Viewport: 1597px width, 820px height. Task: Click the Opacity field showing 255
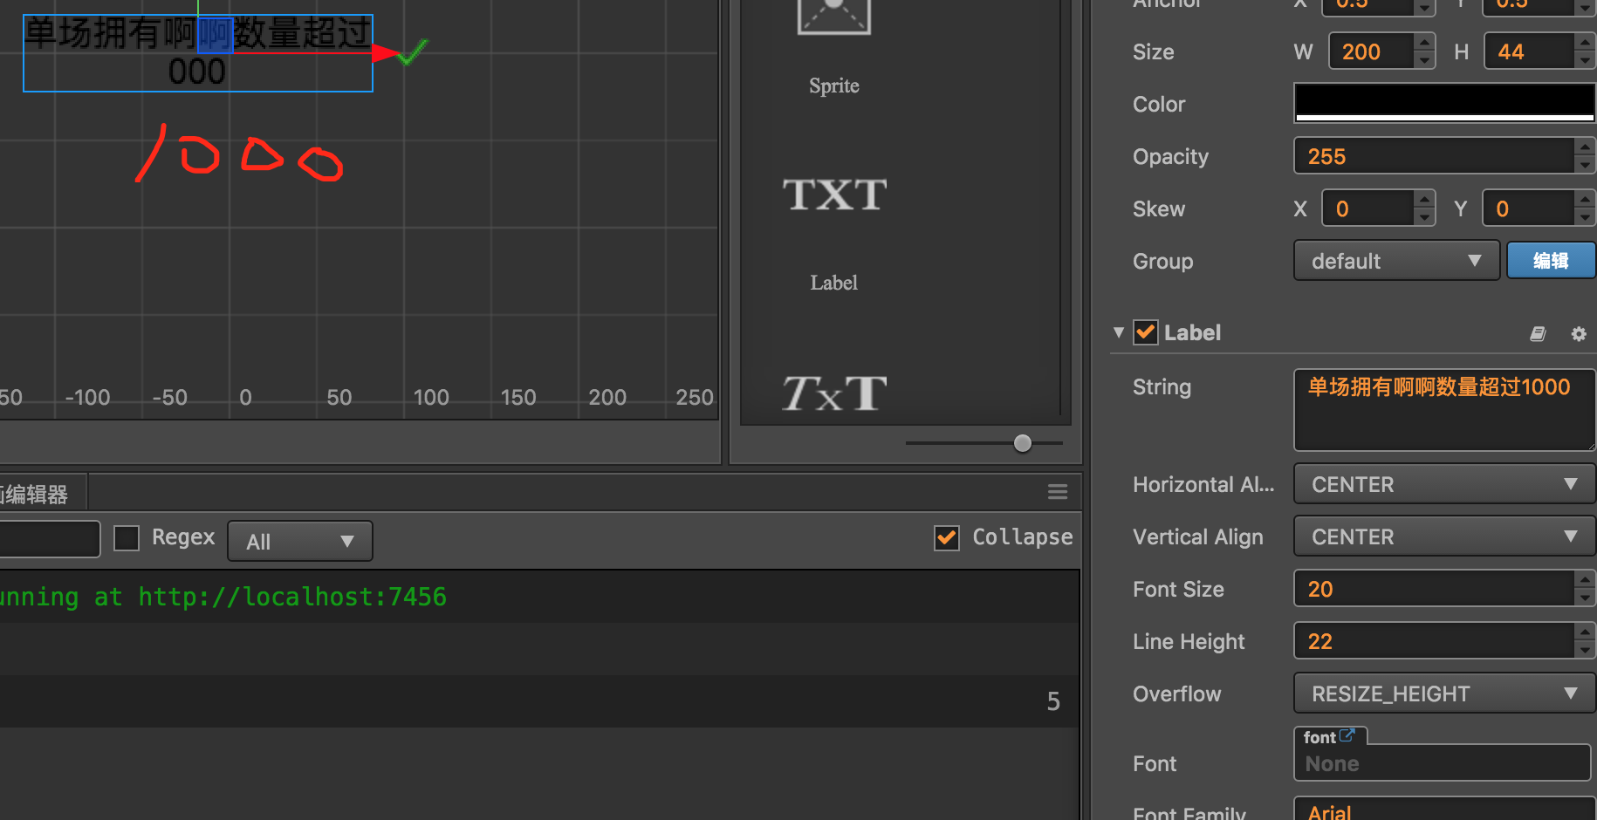[1435, 156]
